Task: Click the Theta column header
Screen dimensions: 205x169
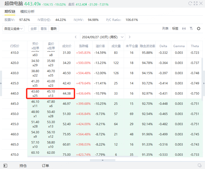Action: pos(195,46)
